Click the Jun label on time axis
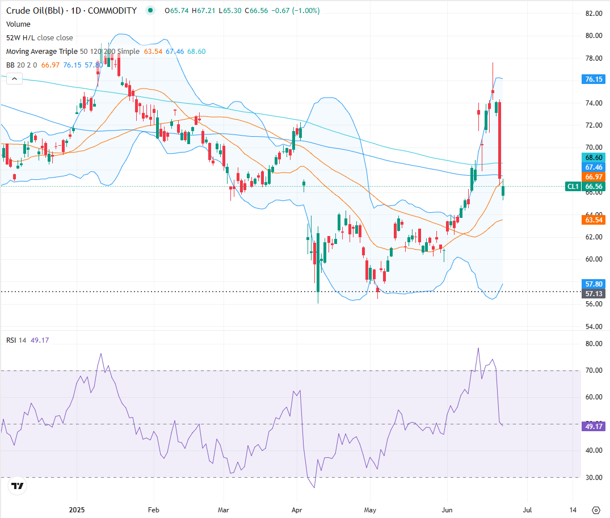610x518 pixels. coord(448,509)
